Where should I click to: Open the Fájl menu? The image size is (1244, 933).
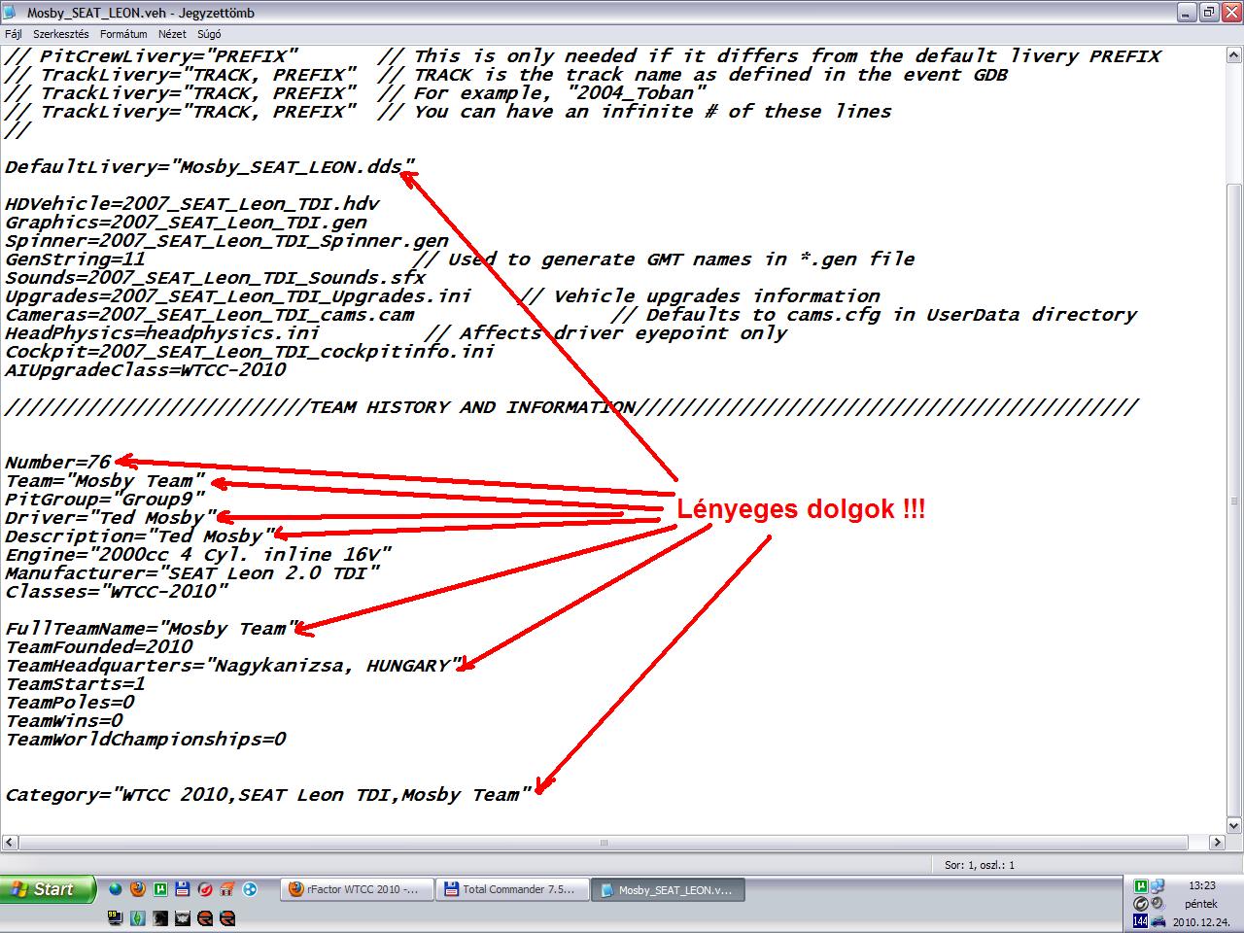pyautogui.click(x=13, y=34)
